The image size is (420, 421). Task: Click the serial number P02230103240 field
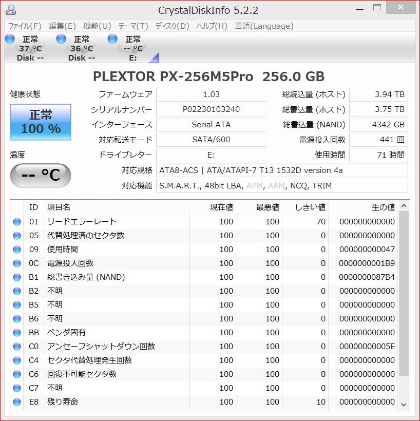[212, 109]
